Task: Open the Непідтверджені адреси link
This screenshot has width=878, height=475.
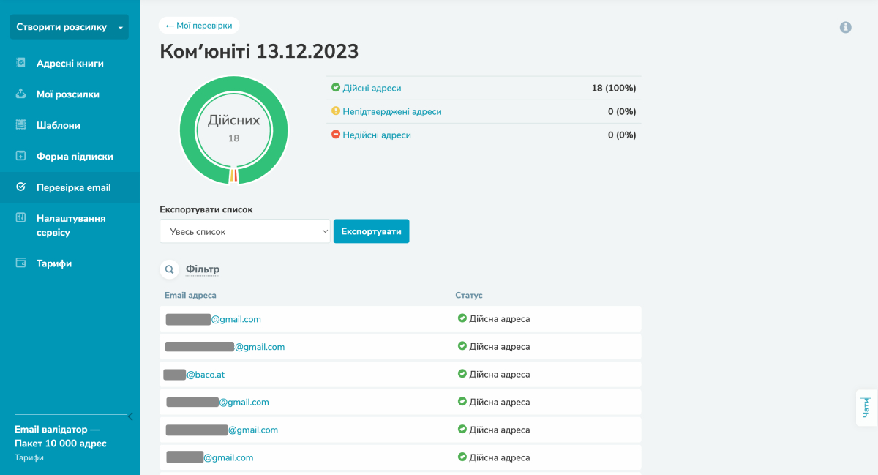Action: click(x=391, y=112)
